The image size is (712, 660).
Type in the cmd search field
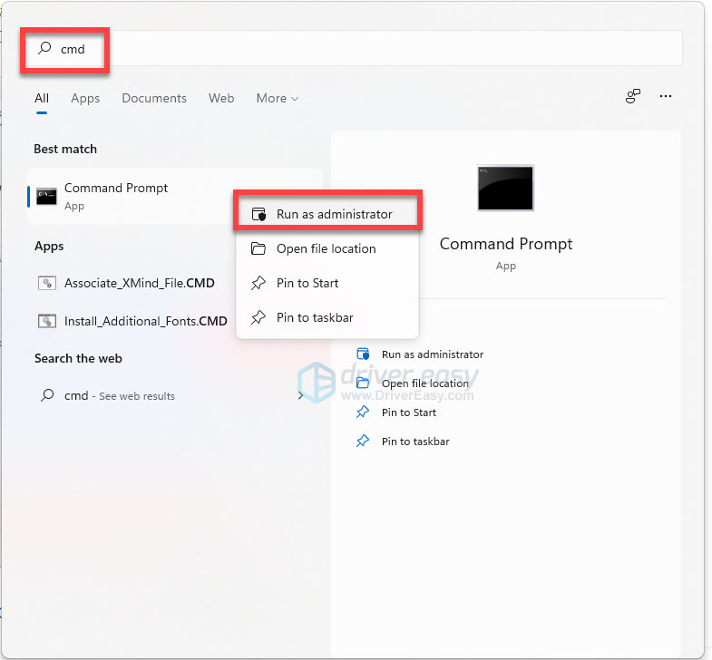click(363, 49)
